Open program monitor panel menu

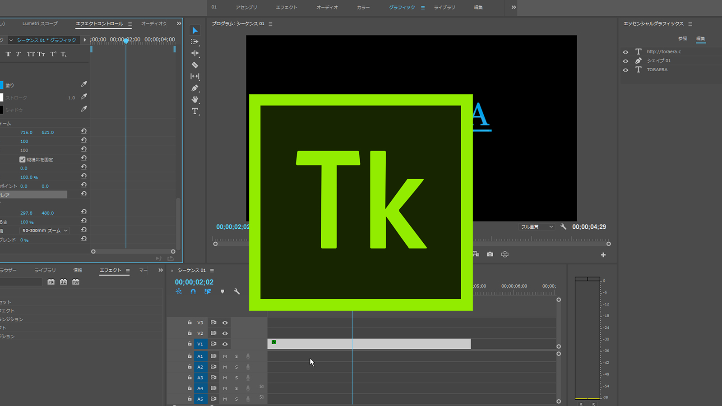click(x=270, y=24)
